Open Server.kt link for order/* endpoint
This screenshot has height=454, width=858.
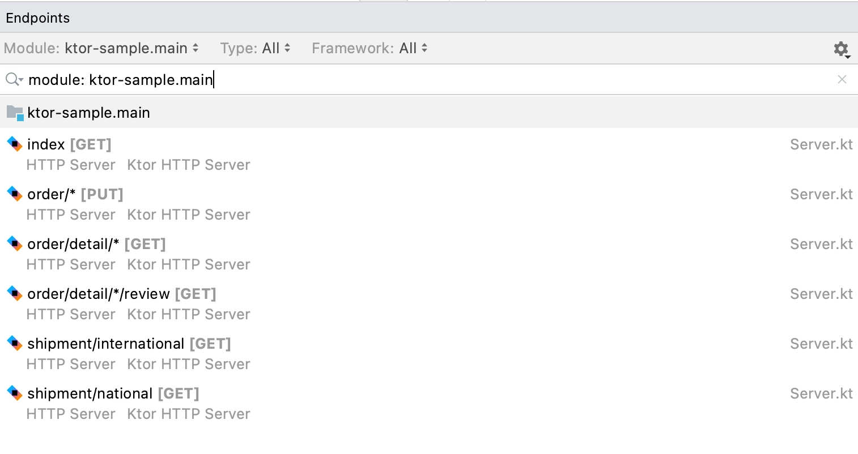point(821,194)
